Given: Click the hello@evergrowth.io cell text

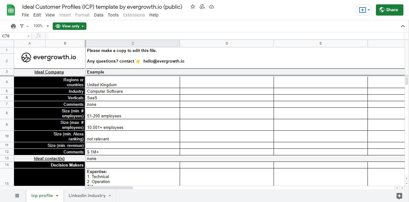Looking at the screenshot, I should point(164,61).
